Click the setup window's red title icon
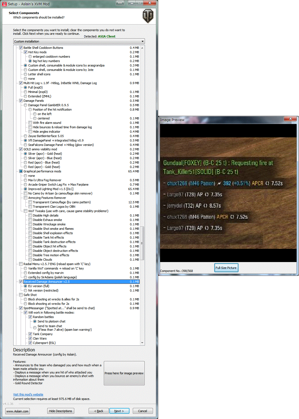 point(4,4)
